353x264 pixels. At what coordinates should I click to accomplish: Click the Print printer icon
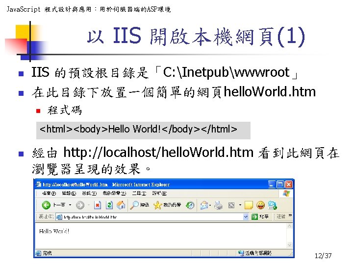coord(218,205)
